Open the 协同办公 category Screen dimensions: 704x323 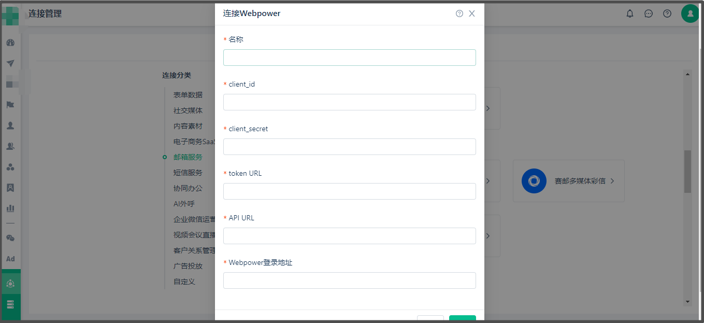pos(188,188)
